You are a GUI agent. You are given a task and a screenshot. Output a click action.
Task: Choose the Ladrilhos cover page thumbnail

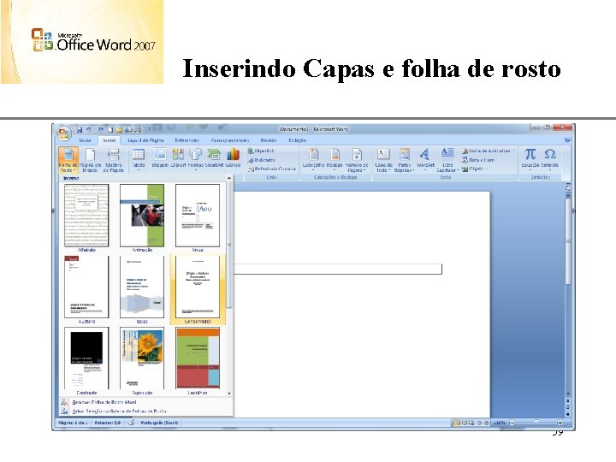click(x=198, y=358)
